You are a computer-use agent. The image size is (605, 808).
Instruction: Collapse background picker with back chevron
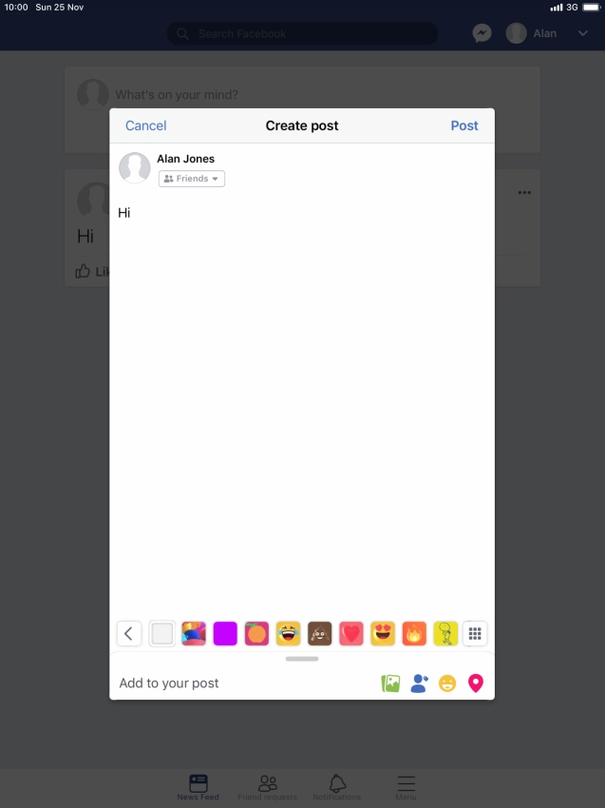[129, 633]
